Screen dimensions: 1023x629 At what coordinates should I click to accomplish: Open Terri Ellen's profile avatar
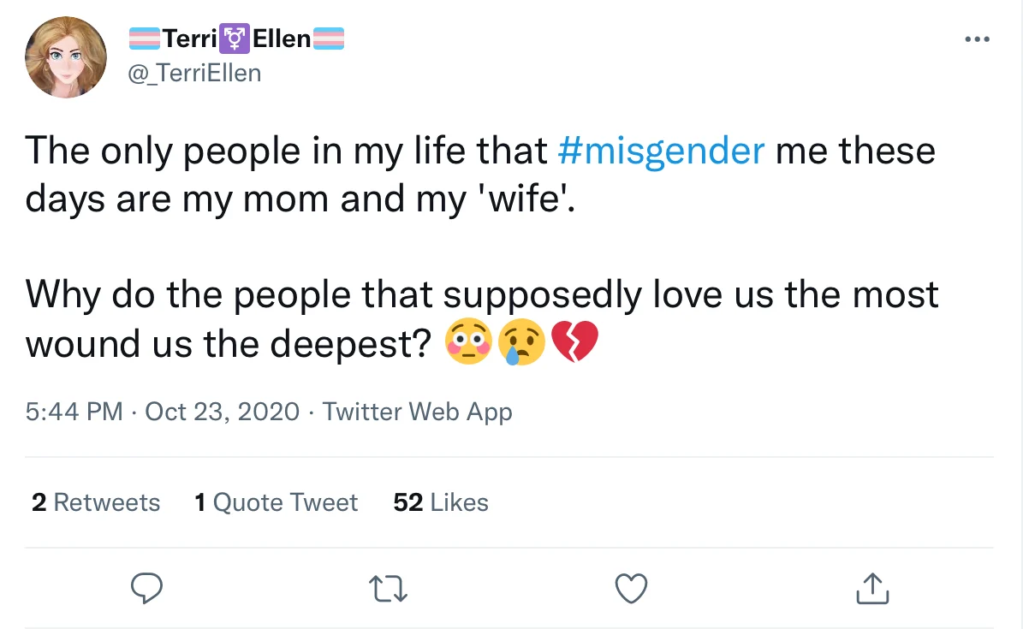pos(66,57)
